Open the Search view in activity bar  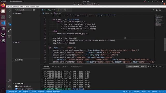coord(9,17)
